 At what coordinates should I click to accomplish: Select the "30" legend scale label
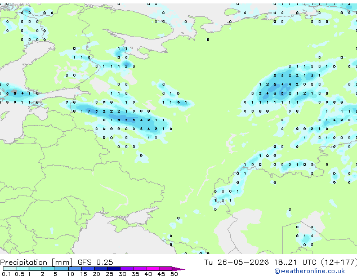(x=122, y=274)
